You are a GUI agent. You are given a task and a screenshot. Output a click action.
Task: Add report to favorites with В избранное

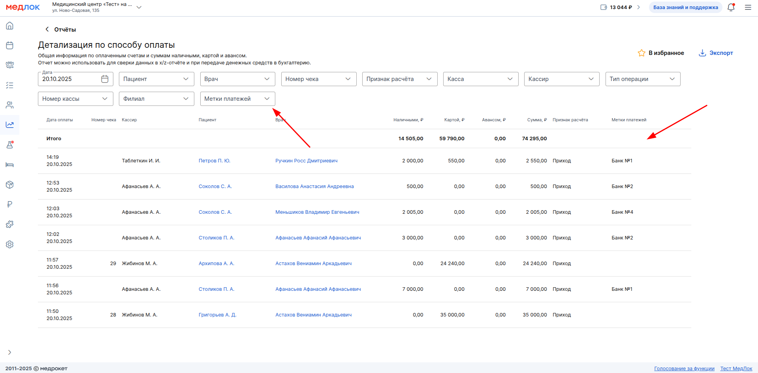(x=661, y=53)
